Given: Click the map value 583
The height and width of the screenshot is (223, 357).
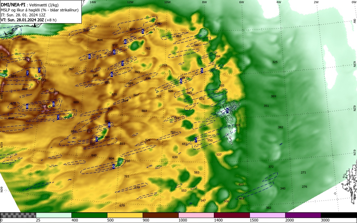Looking at the screenshot, I should [197, 172].
